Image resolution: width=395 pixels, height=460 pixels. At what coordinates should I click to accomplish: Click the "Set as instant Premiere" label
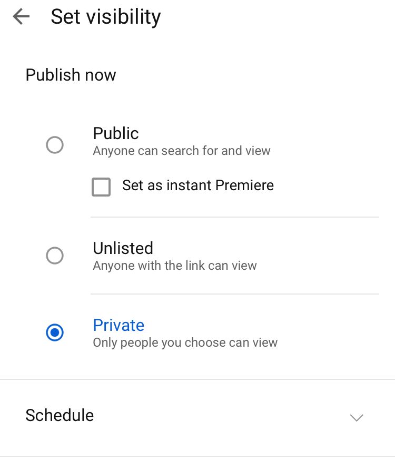(x=197, y=185)
